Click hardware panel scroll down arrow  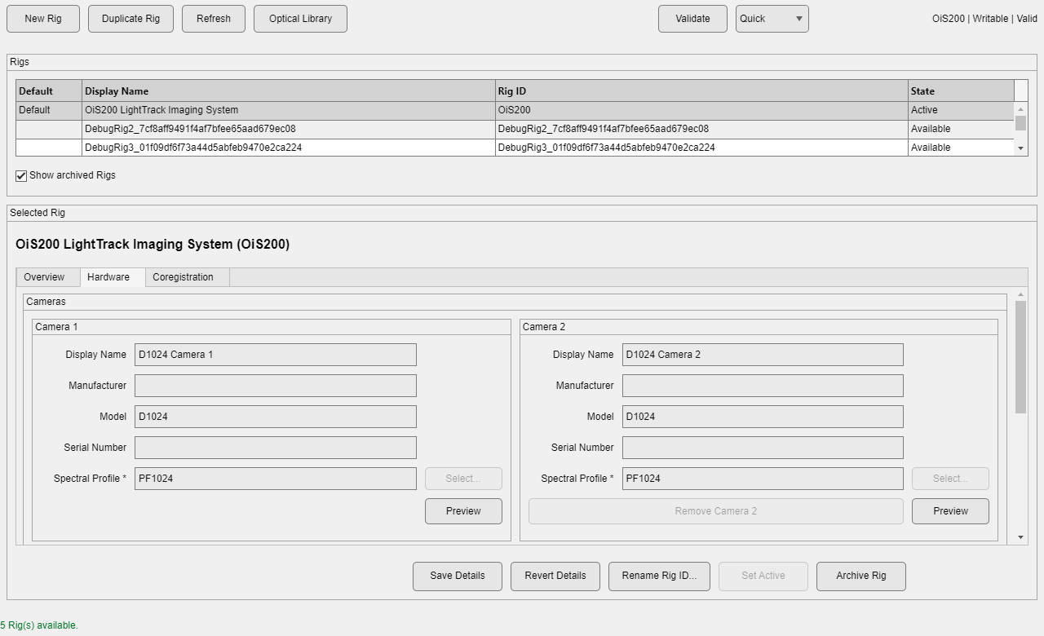(1021, 538)
